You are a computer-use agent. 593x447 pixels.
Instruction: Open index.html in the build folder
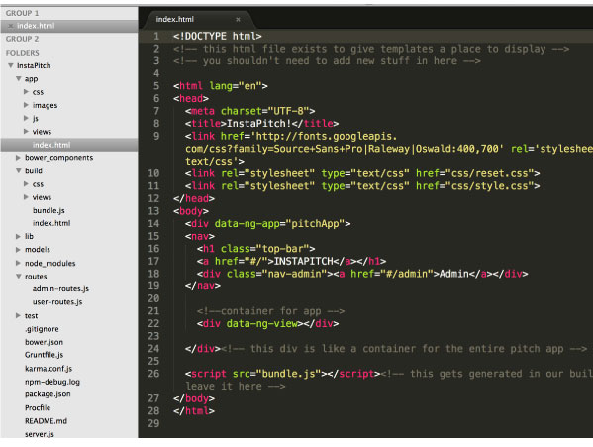pos(51,223)
